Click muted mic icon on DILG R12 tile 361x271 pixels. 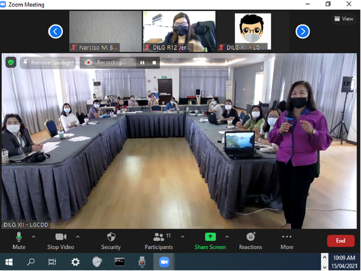(x=147, y=48)
